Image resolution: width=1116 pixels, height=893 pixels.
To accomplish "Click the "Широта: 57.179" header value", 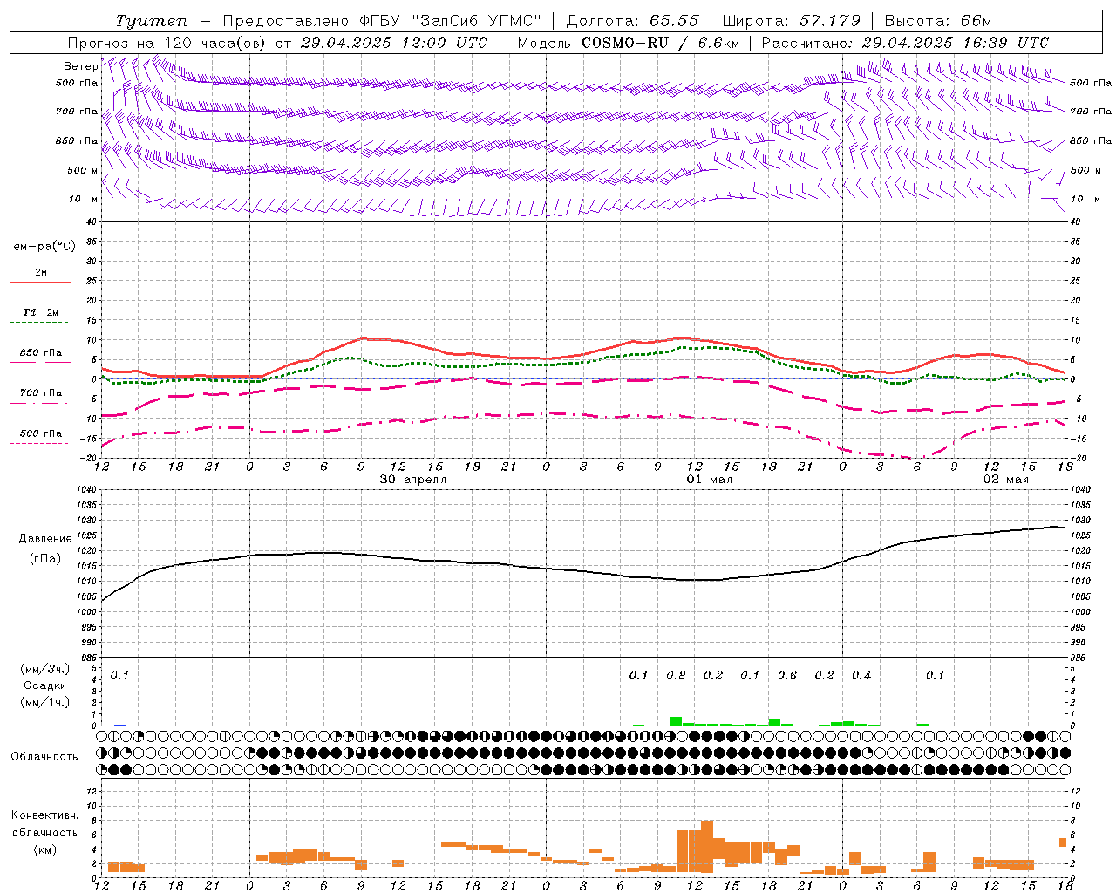I will [x=792, y=21].
